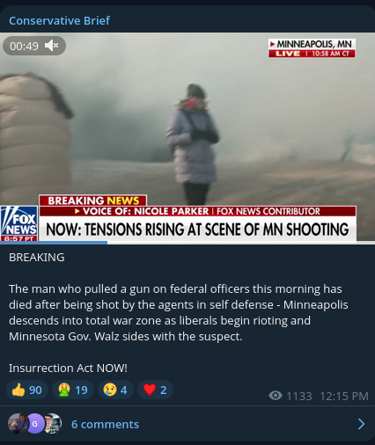Click the Fox News logo in video
Screen dimensions: 375x445
click(19, 223)
